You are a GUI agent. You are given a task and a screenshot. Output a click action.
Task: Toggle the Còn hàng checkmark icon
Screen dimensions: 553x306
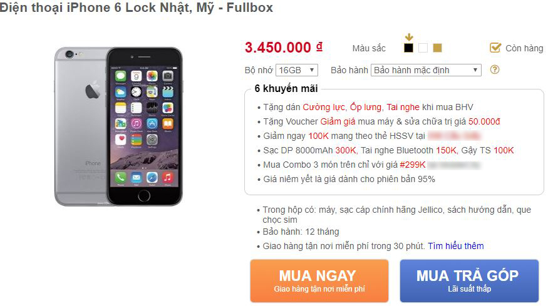coord(495,48)
